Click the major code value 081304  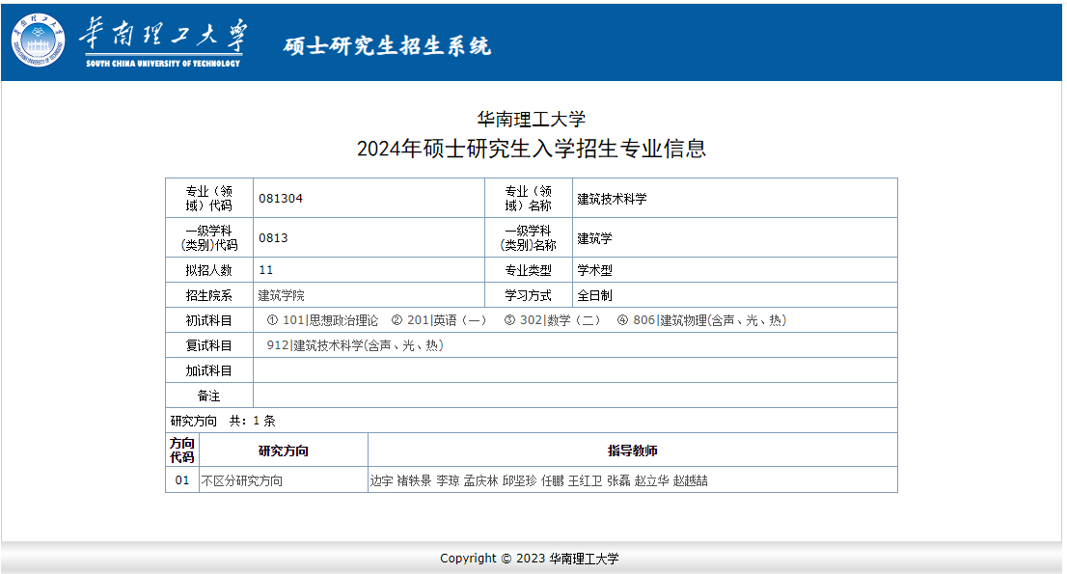(x=281, y=199)
